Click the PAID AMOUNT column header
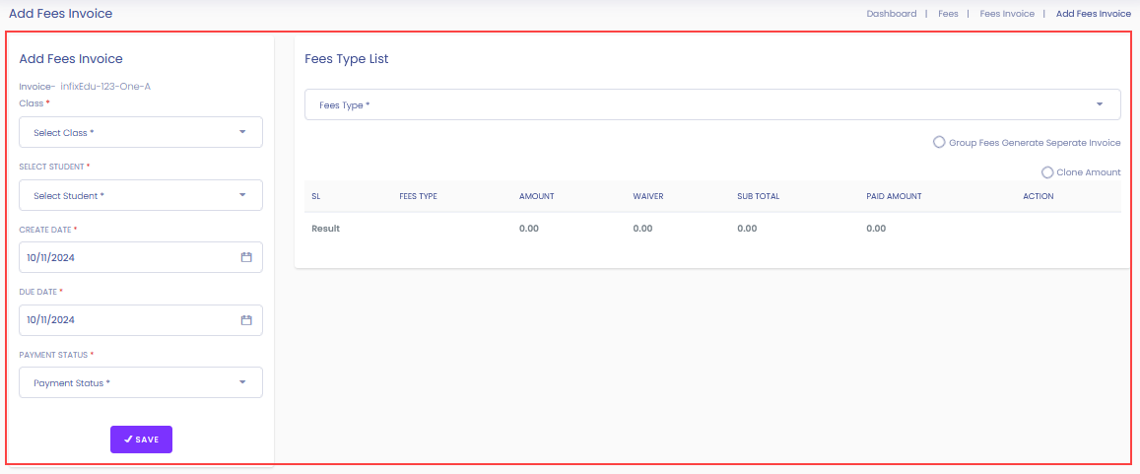Screen dimensions: 1140x474 point(895,196)
